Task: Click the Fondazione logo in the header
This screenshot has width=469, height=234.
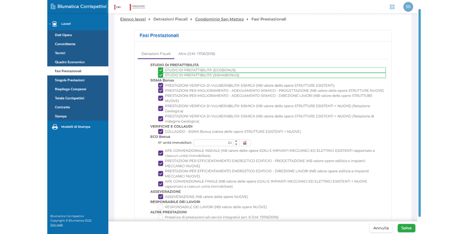Action: coord(138,7)
